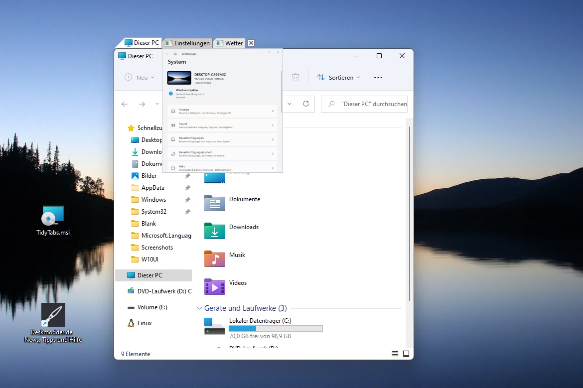Open Downloads in the sidebar
The height and width of the screenshot is (388, 583).
pos(146,151)
